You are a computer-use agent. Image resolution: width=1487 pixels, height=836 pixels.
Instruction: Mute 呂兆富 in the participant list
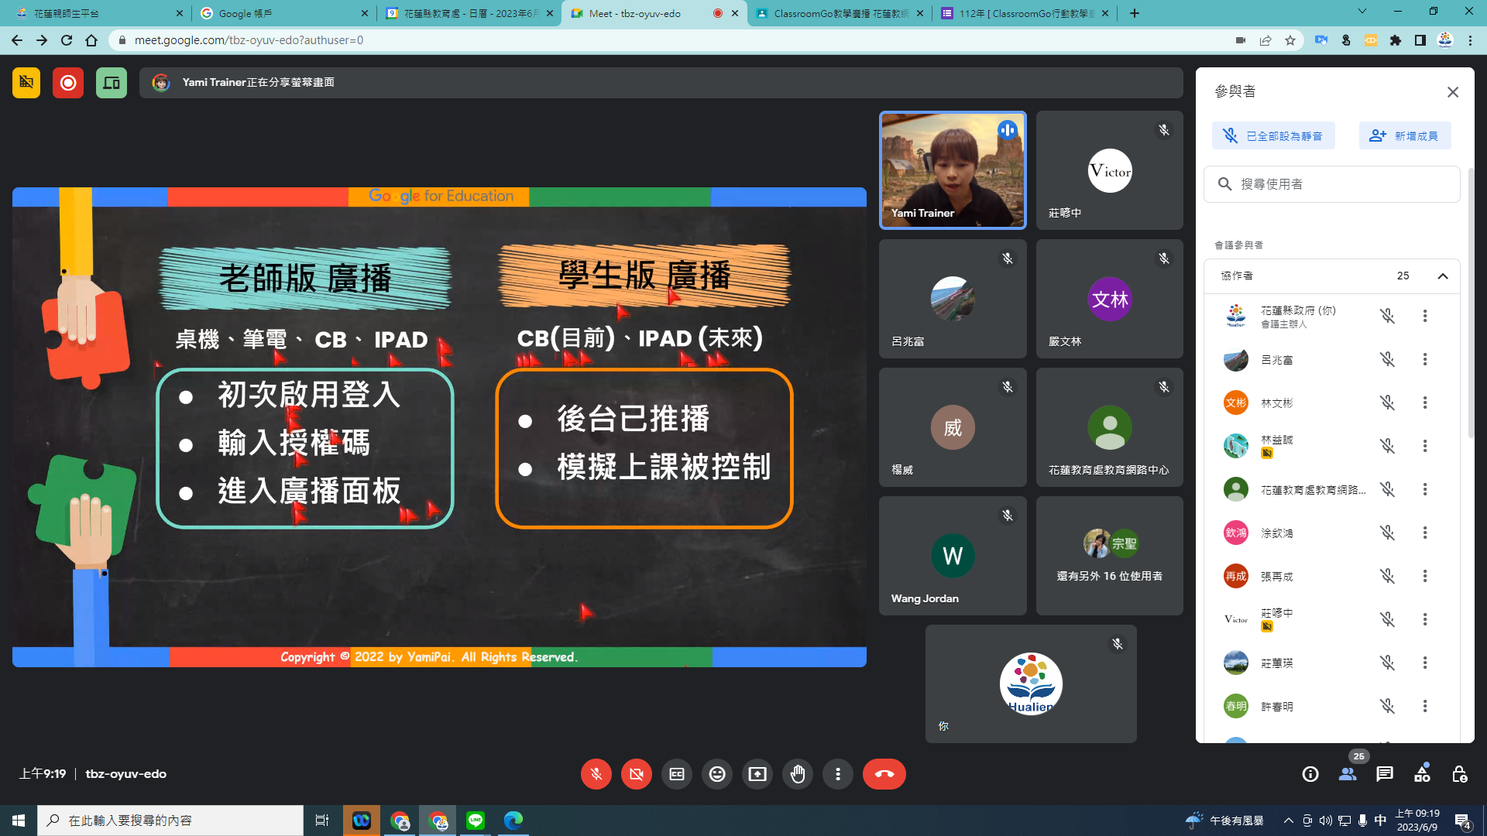pyautogui.click(x=1387, y=360)
